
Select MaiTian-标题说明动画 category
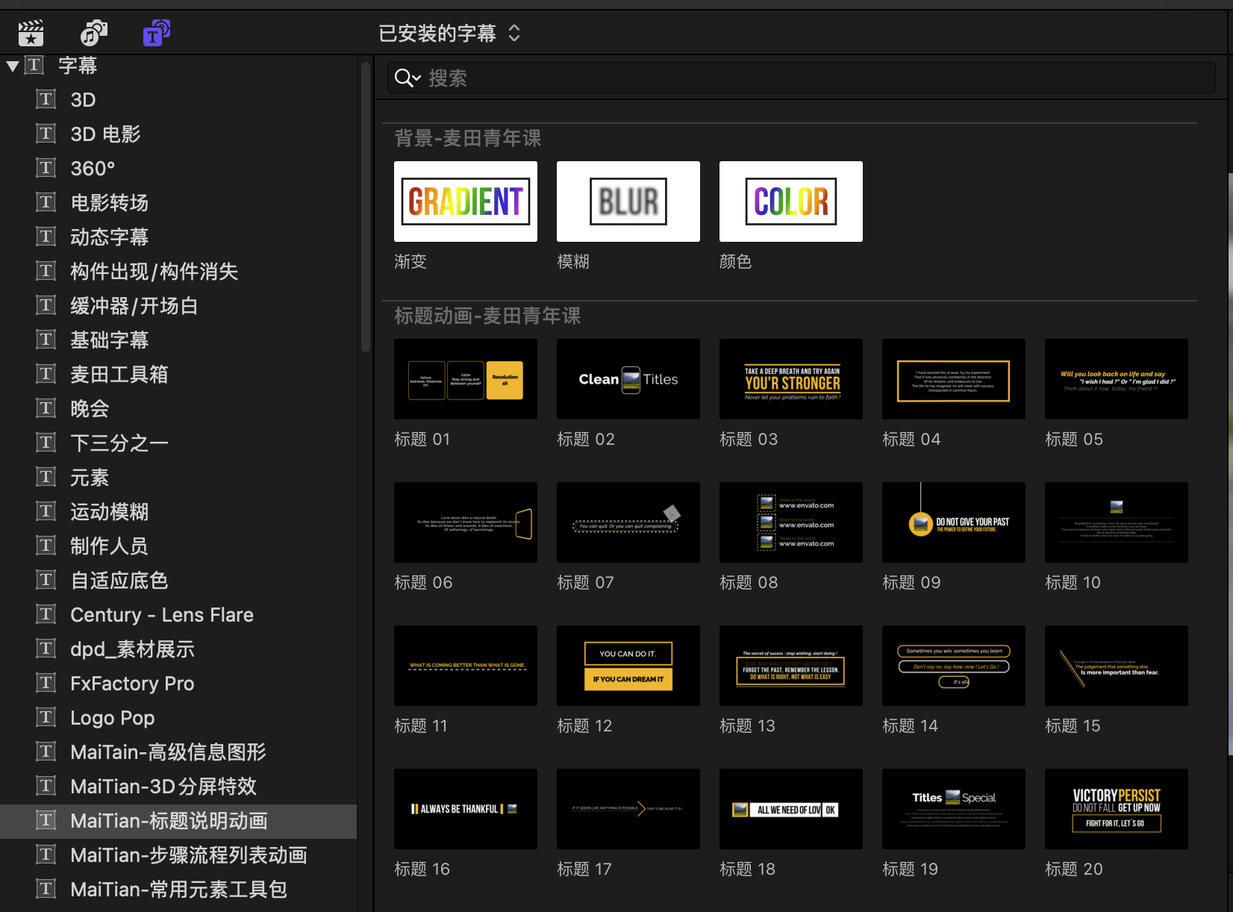coord(179,821)
